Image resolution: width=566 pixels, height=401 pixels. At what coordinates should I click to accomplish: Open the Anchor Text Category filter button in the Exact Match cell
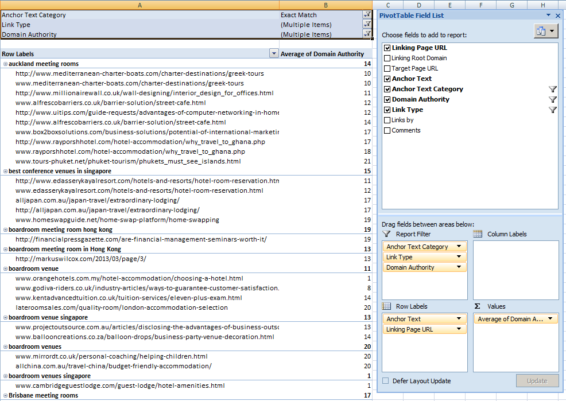coord(367,15)
